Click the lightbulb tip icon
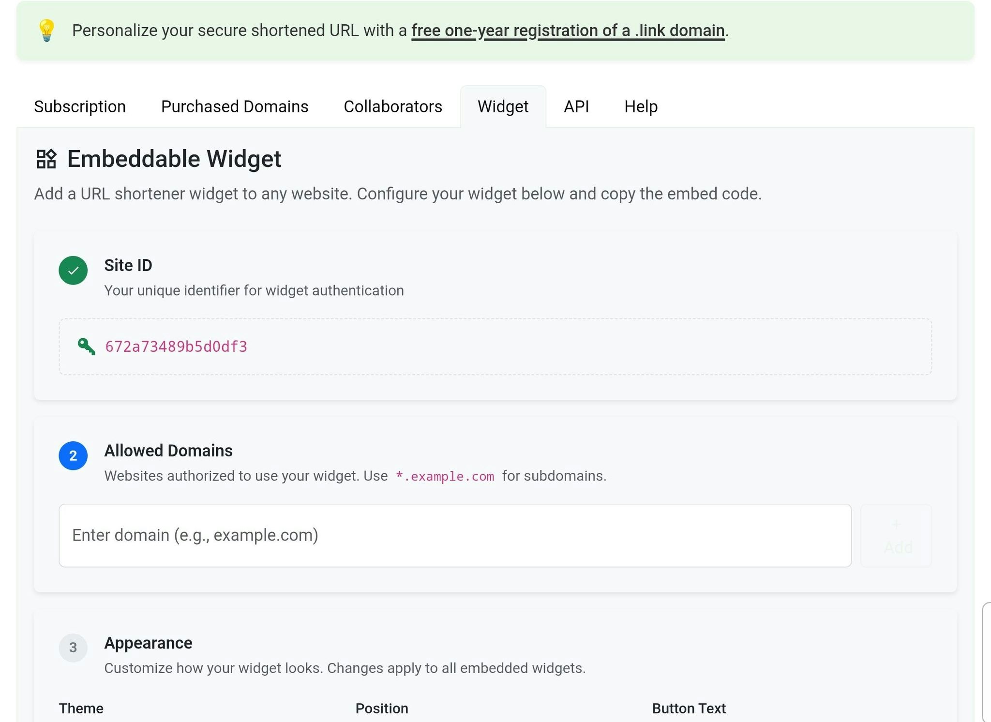This screenshot has height=722, width=991. (46, 31)
